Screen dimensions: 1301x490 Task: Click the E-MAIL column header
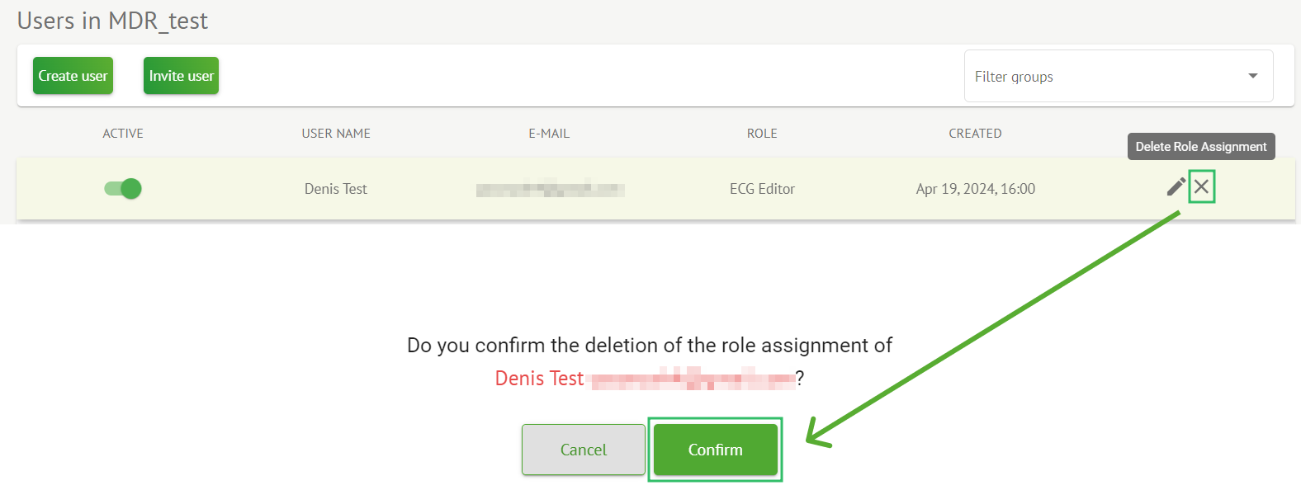coord(549,134)
